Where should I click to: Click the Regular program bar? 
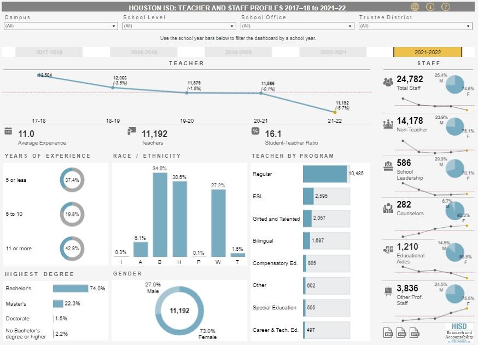coord(325,174)
